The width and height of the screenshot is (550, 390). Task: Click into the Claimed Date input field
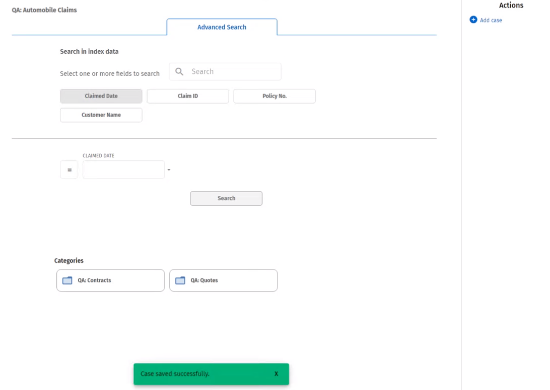[123, 170]
